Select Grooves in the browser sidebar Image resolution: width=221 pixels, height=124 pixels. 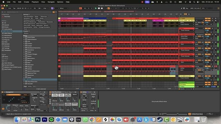[7, 46]
